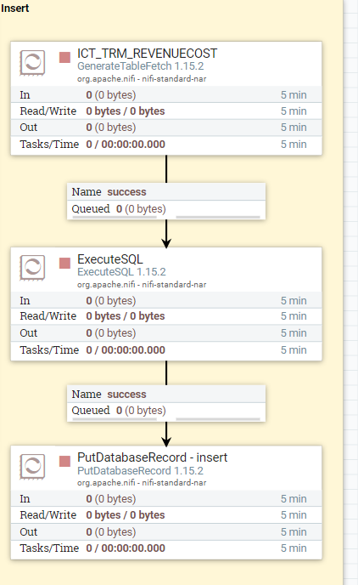Select first success connection name label
Screen dimensions: 358x585
point(126,192)
